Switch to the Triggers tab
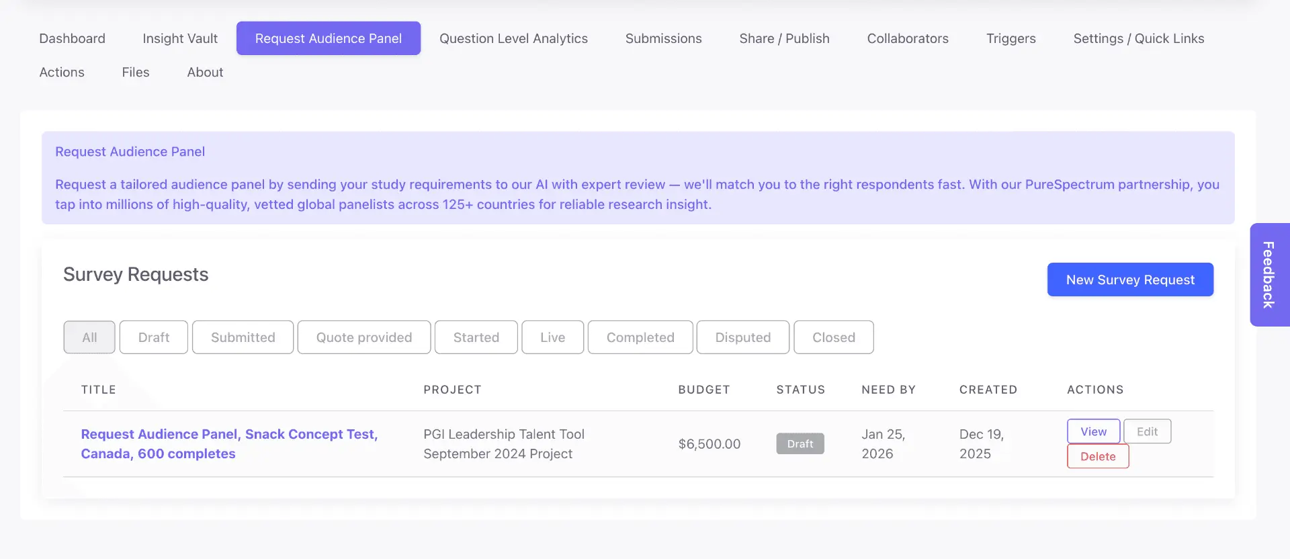This screenshot has width=1290, height=559. pyautogui.click(x=1010, y=38)
